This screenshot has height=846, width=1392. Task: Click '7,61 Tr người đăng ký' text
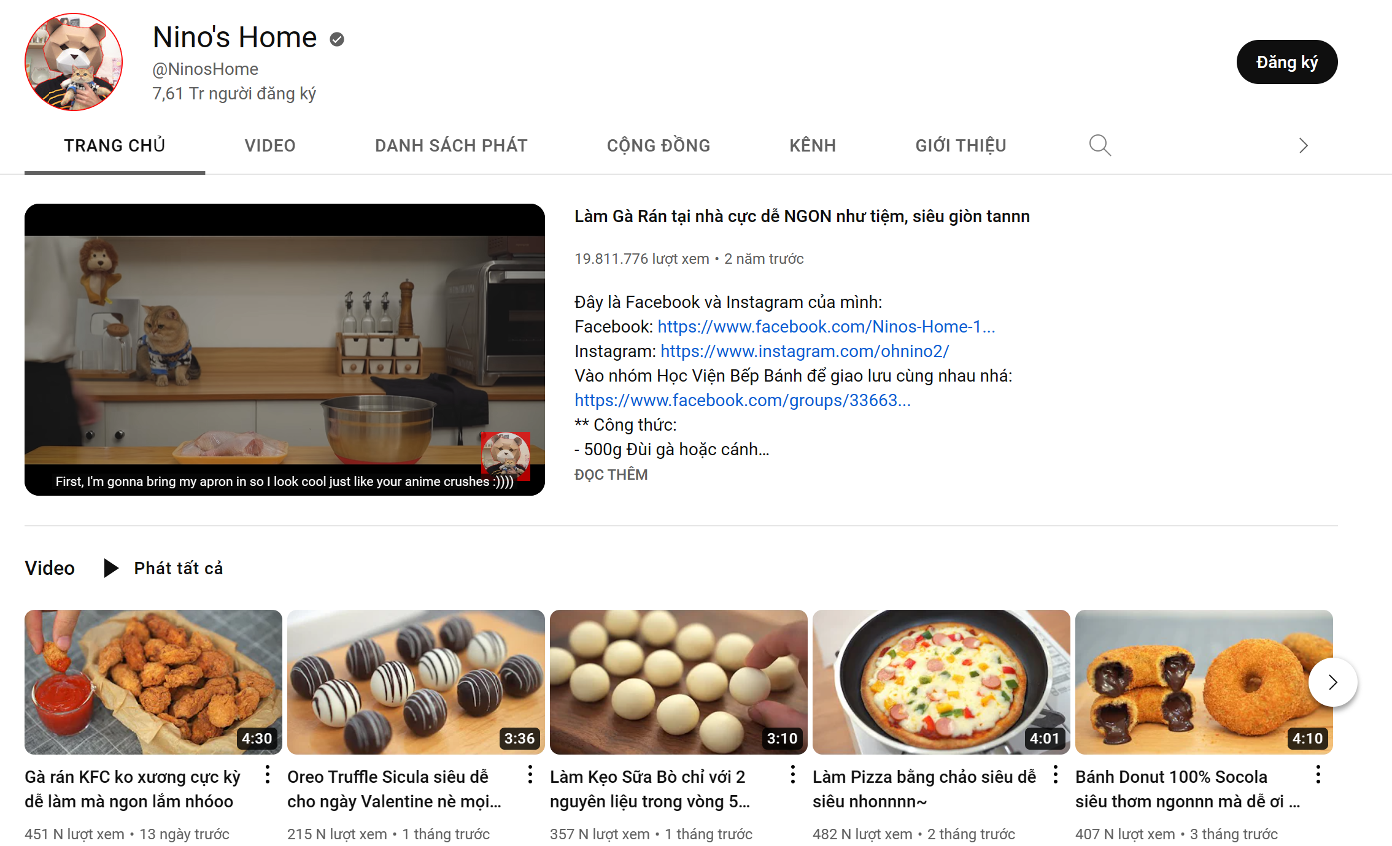(x=234, y=93)
